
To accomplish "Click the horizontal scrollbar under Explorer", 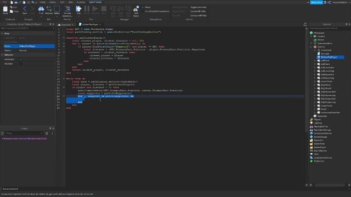I will click(x=330, y=185).
